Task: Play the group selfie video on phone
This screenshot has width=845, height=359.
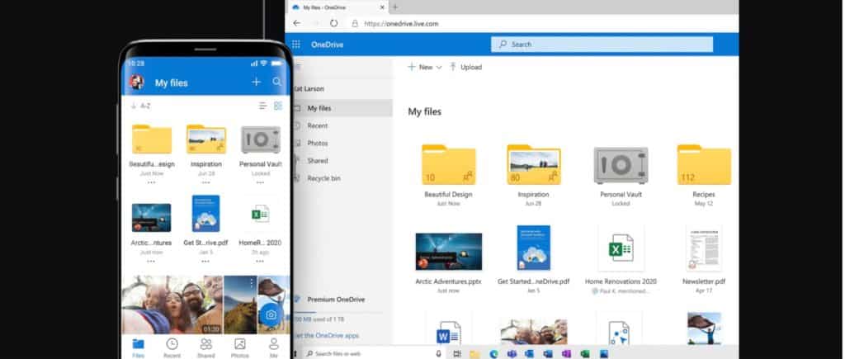Action: (x=172, y=305)
